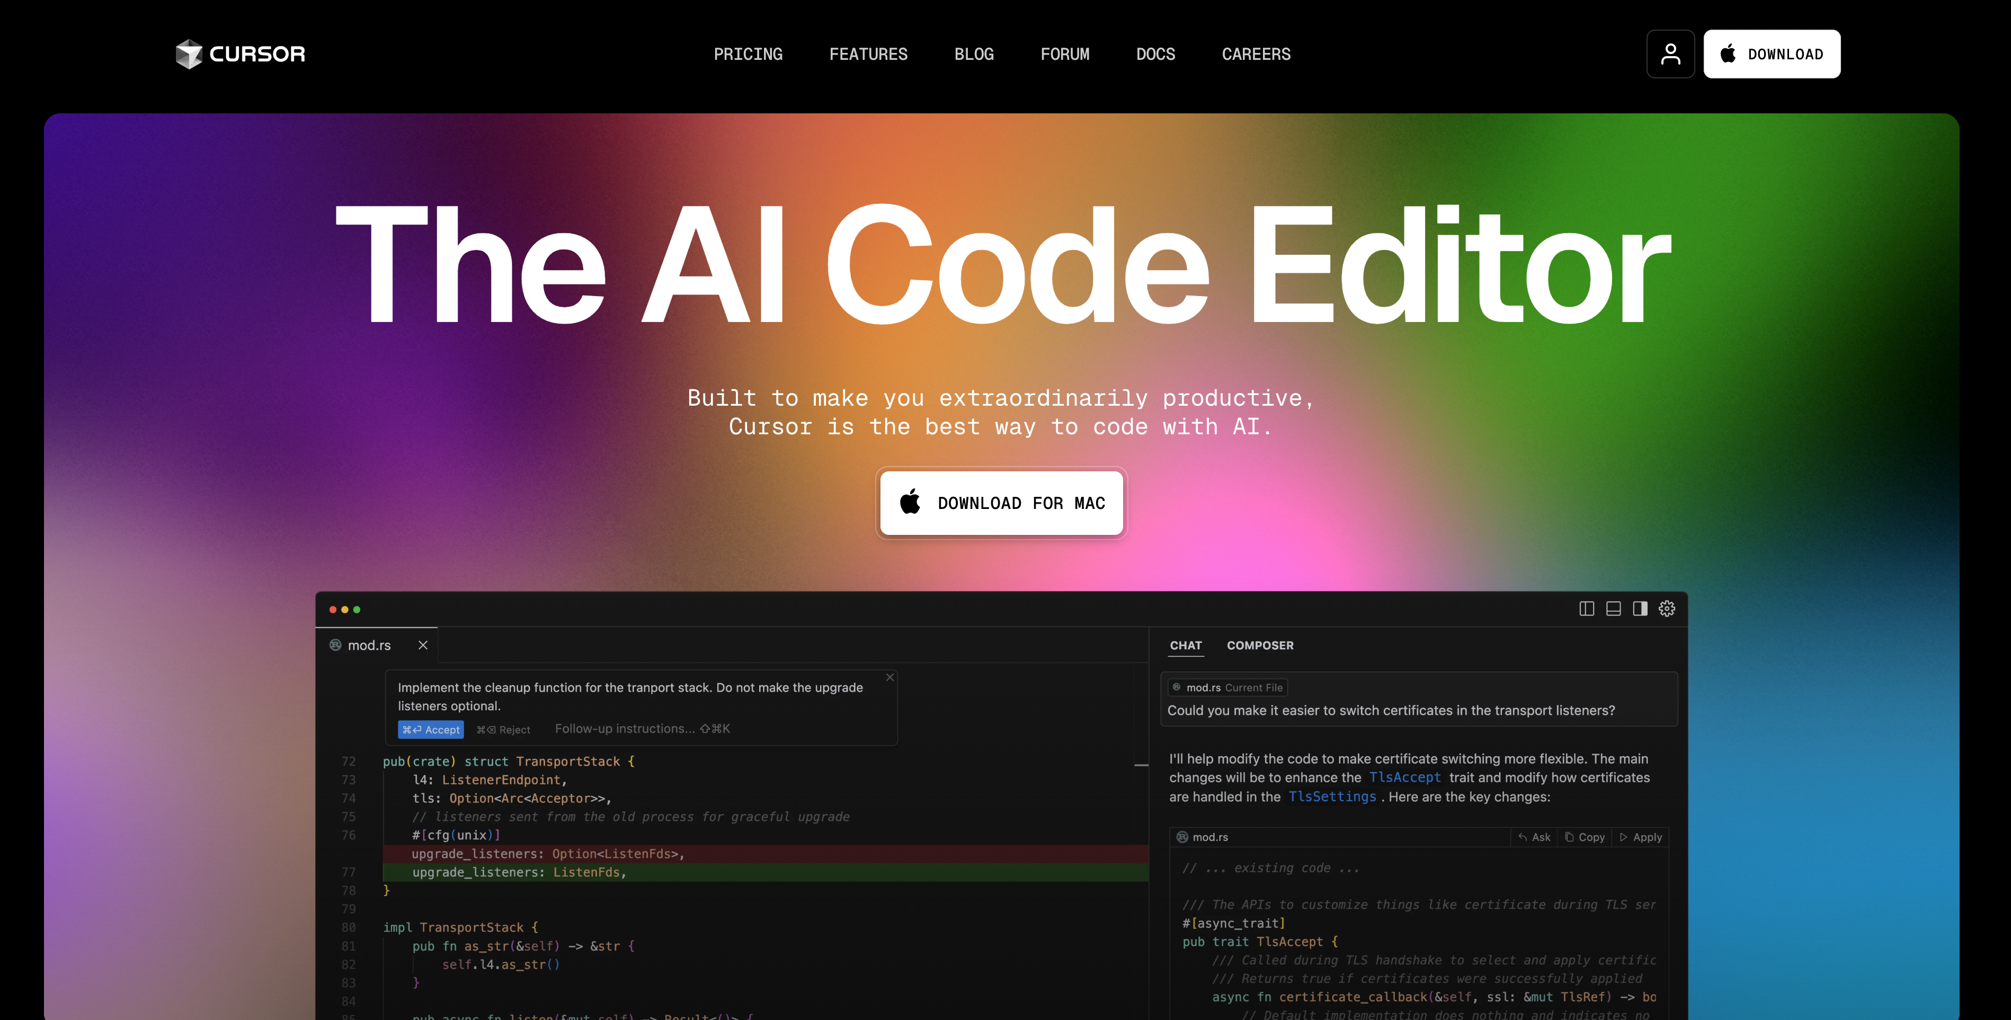This screenshot has width=2011, height=1020.
Task: Apply the chat code block to mod.rs
Action: click(x=1641, y=837)
